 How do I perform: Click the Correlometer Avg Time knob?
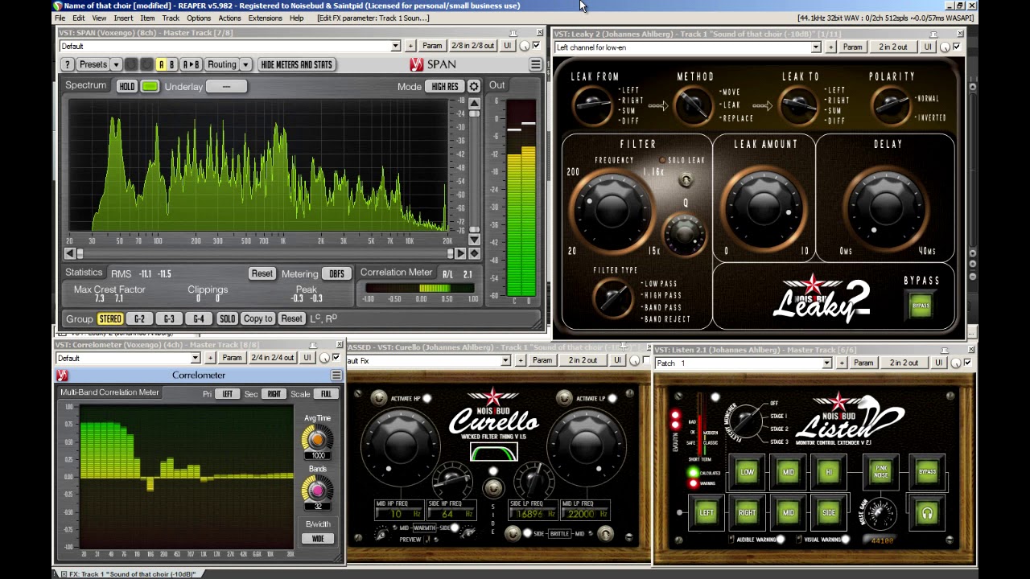(x=317, y=439)
